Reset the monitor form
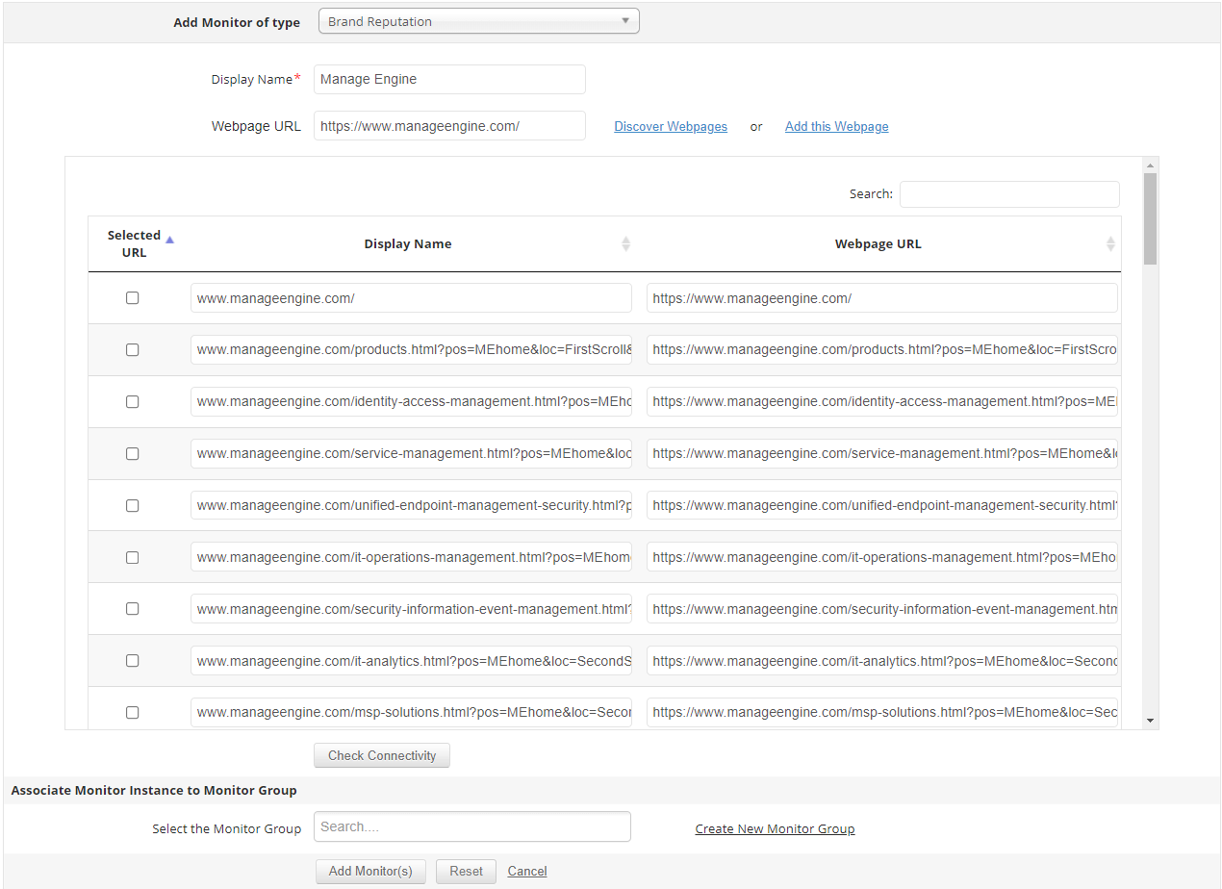 [466, 871]
